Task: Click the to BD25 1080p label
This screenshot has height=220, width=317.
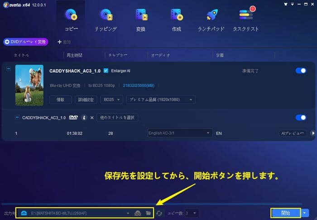Action: [x=102, y=85]
